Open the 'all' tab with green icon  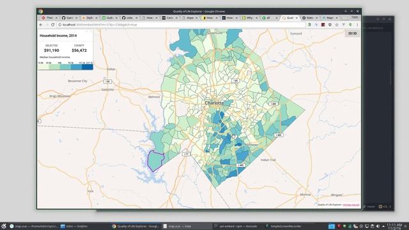coord(270,18)
